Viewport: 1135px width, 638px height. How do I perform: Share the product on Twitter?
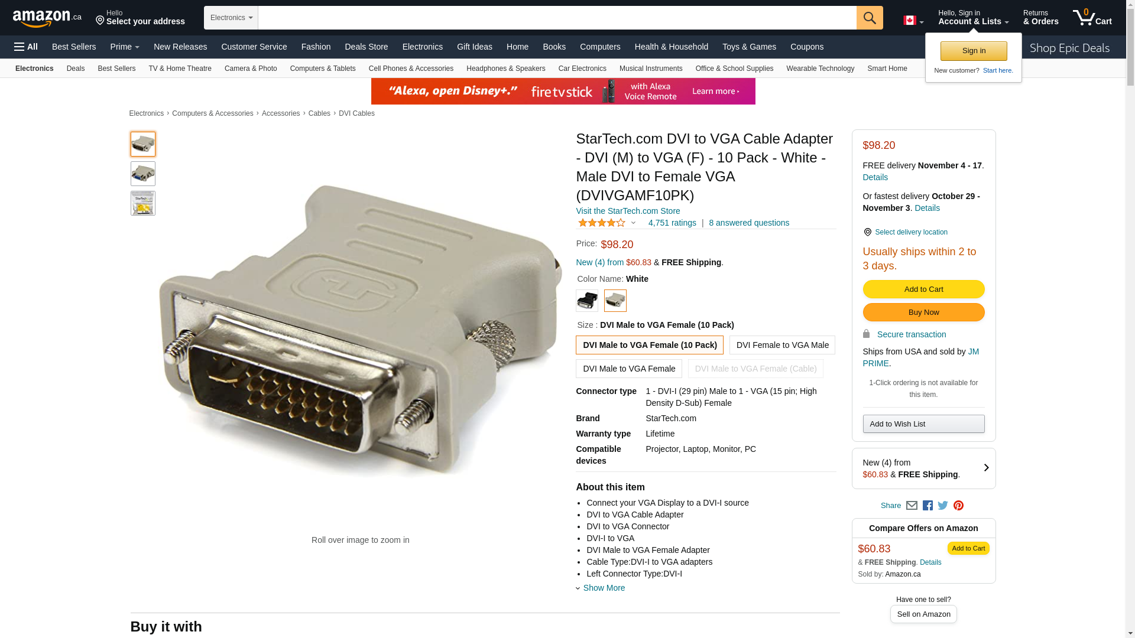[943, 506]
